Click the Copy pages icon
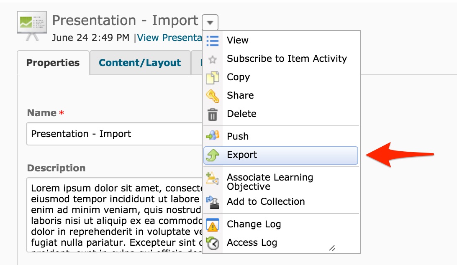457x265 pixels. pyautogui.click(x=213, y=77)
